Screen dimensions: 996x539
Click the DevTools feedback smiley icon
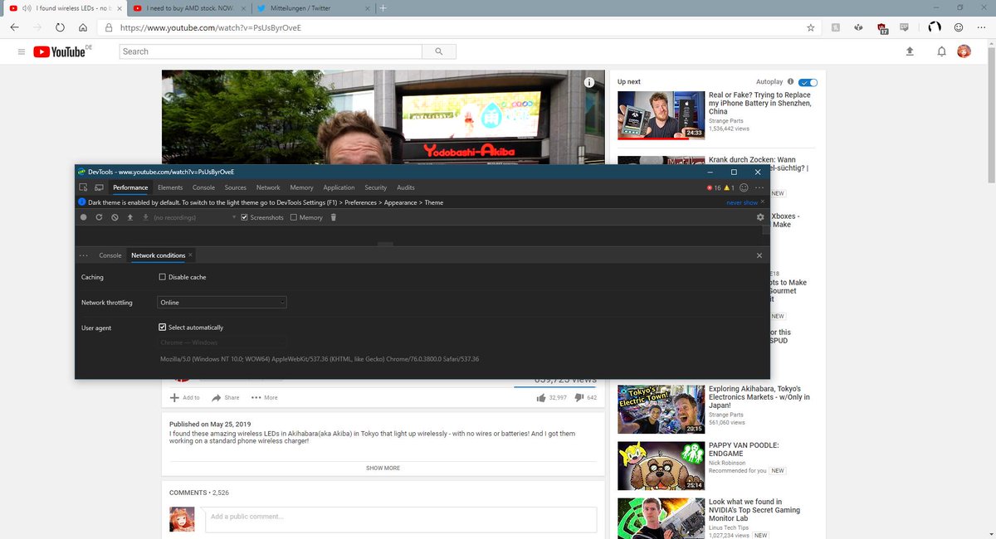pyautogui.click(x=744, y=187)
